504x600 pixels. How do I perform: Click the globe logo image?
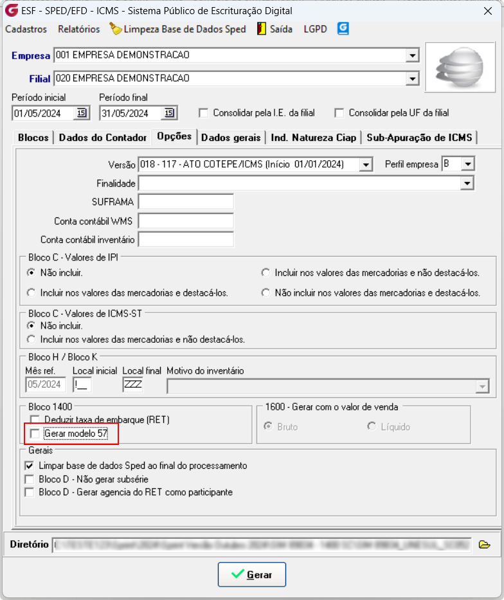coord(460,68)
